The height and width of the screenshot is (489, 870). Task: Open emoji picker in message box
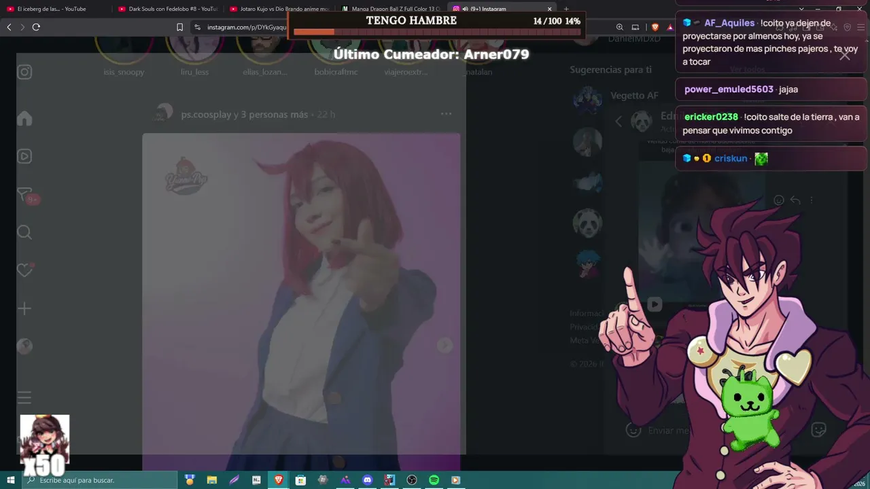click(x=633, y=430)
